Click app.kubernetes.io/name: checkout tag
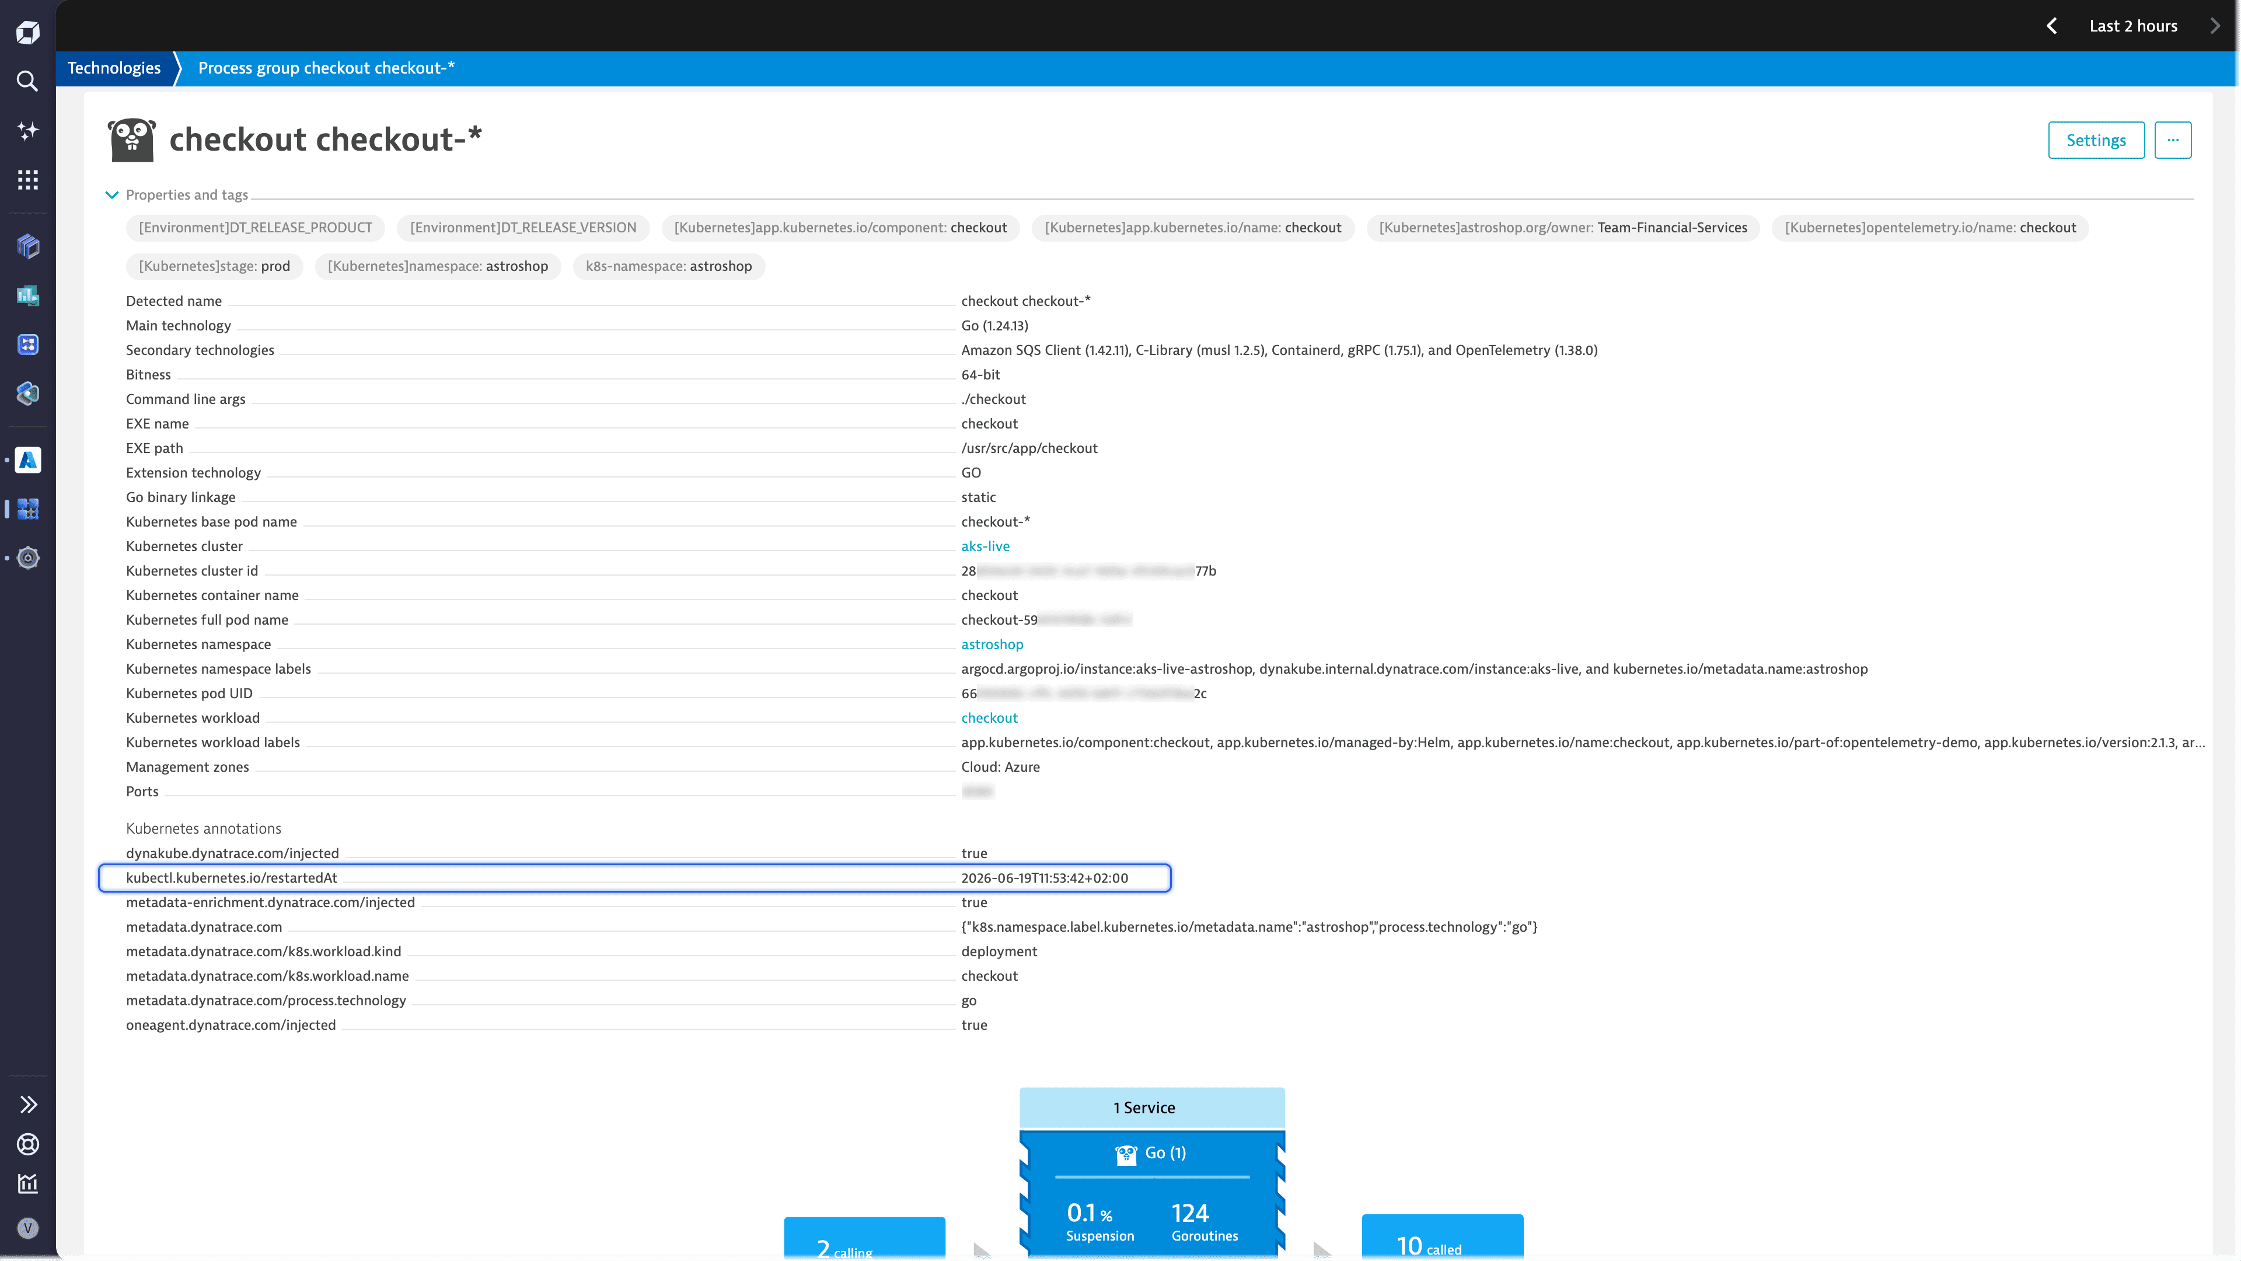2241x1261 pixels. (1193, 228)
